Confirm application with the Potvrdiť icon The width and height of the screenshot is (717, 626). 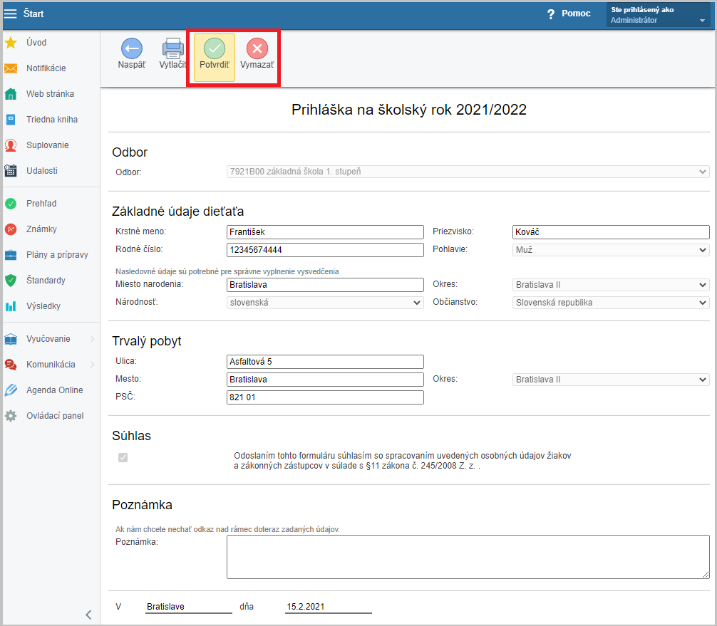215,48
